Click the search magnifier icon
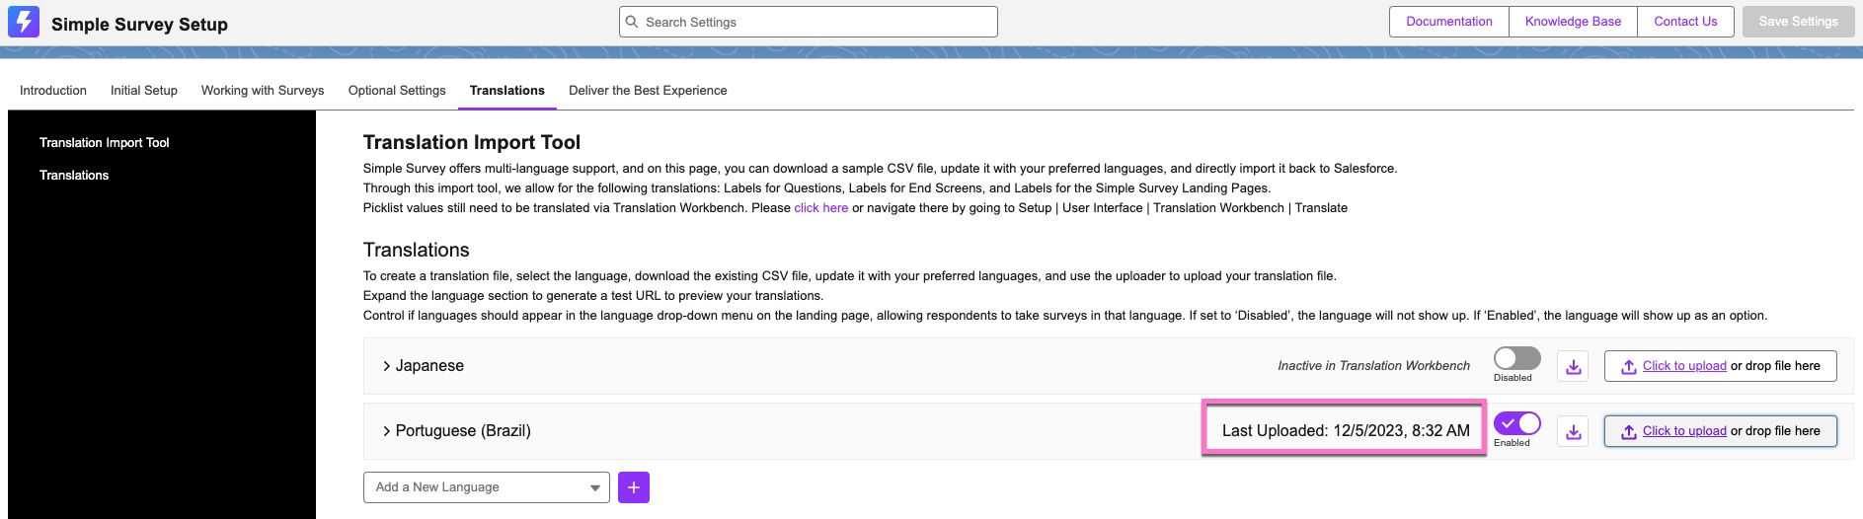Image resolution: width=1863 pixels, height=519 pixels. 632,22
